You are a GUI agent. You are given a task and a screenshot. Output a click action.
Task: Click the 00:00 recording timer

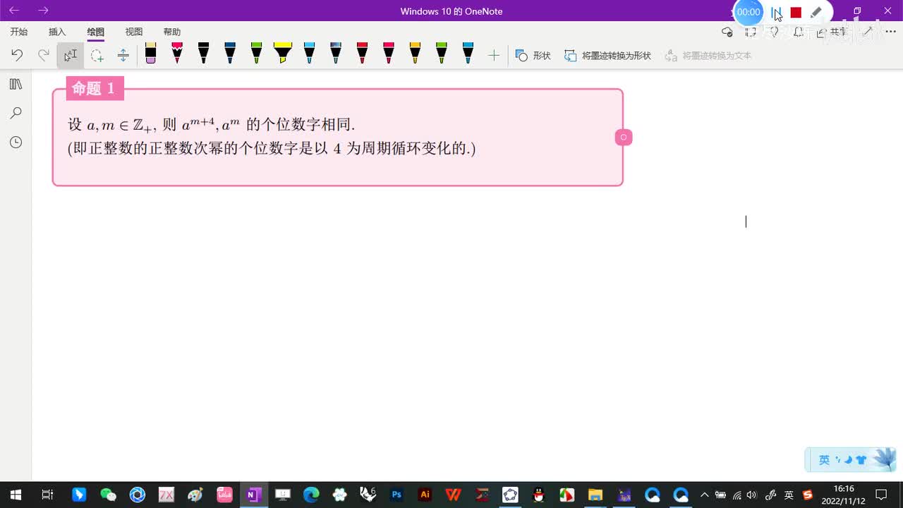pyautogui.click(x=749, y=12)
